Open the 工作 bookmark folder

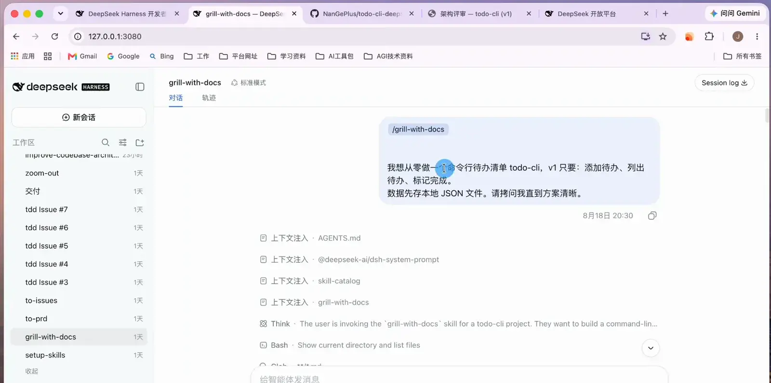[197, 56]
